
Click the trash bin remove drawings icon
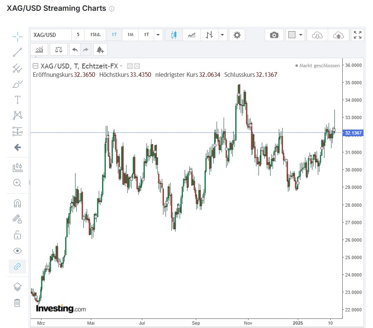[17, 303]
